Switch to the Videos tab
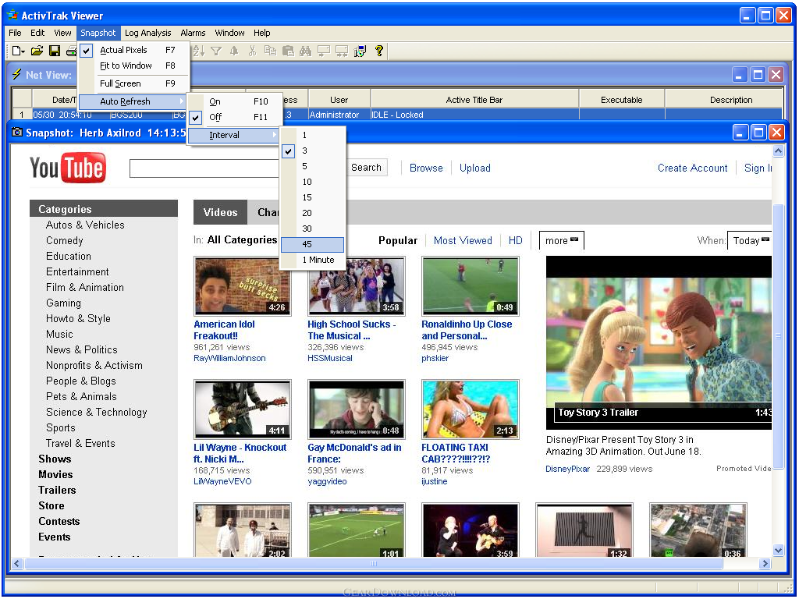 [x=220, y=212]
